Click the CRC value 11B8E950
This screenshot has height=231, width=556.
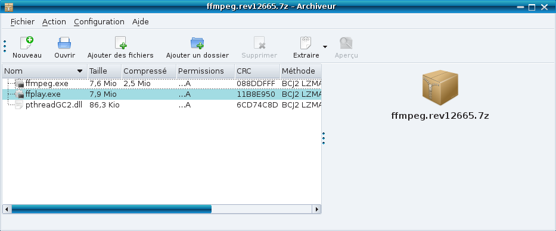tap(256, 94)
